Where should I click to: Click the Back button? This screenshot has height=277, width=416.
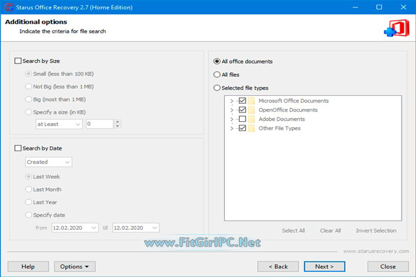278,267
